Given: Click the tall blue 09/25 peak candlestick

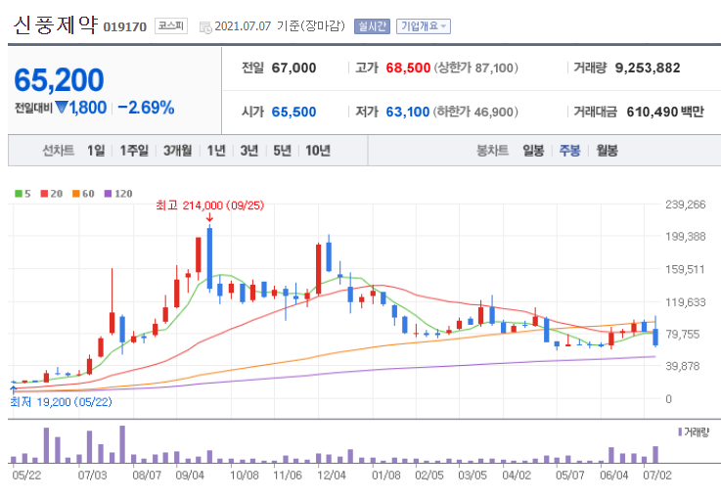Looking at the screenshot, I should click(209, 258).
